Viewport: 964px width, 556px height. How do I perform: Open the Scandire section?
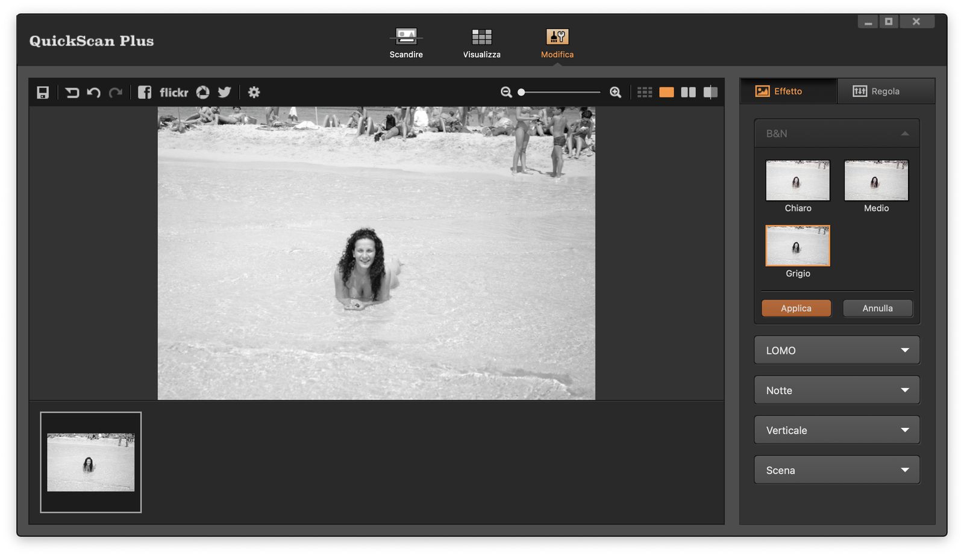(406, 43)
